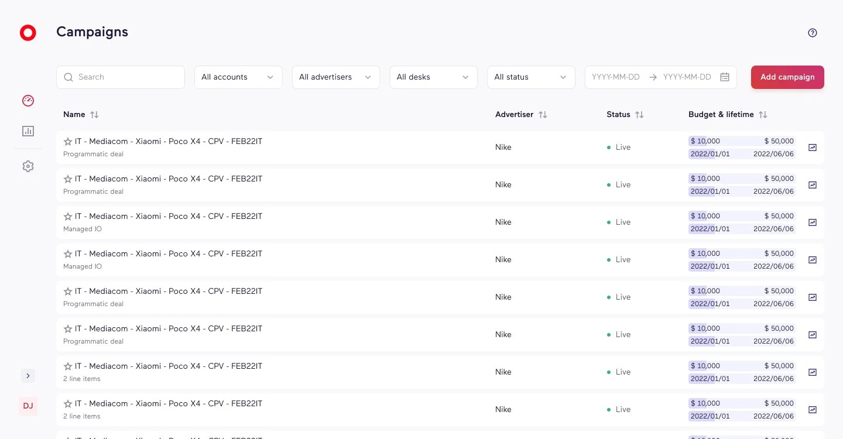
Task: Click budget progress bar of first campaign
Action: pos(742,141)
